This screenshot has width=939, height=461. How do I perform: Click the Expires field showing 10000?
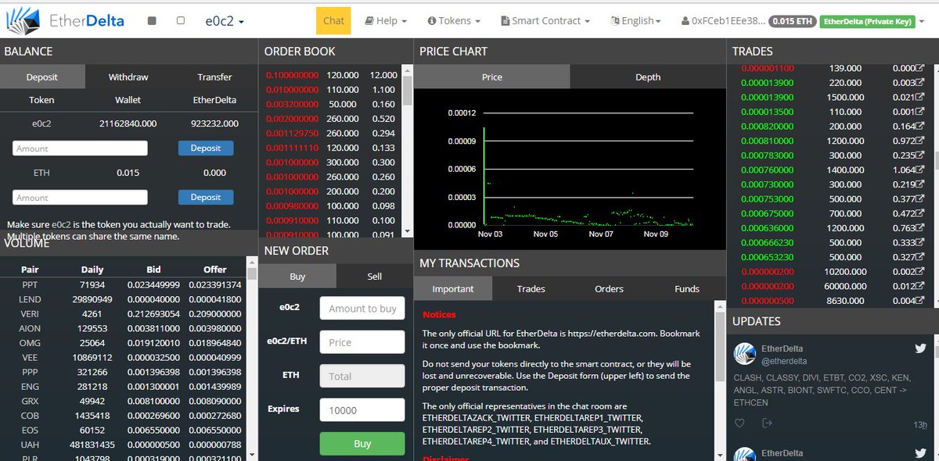(x=362, y=409)
